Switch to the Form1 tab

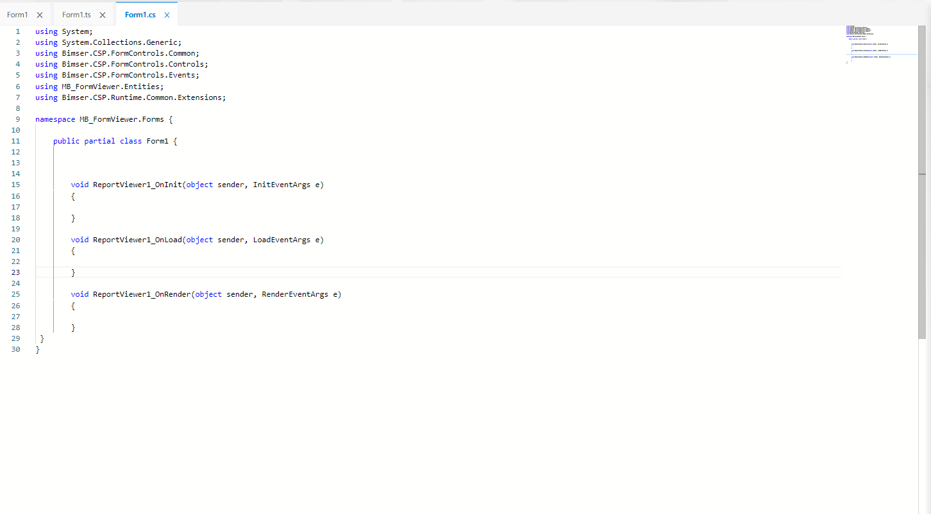click(x=17, y=15)
